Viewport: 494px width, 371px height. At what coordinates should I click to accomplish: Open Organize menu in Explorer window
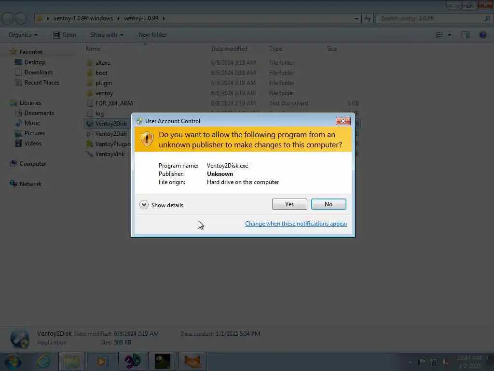23,35
